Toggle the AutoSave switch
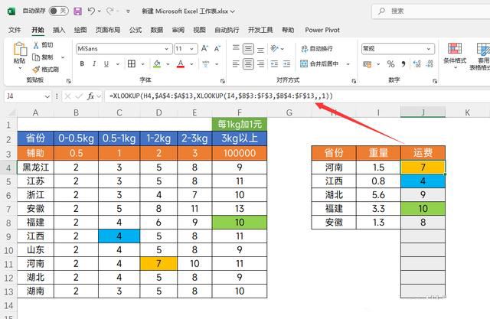Viewport: 490px width, 319px height. click(58, 11)
